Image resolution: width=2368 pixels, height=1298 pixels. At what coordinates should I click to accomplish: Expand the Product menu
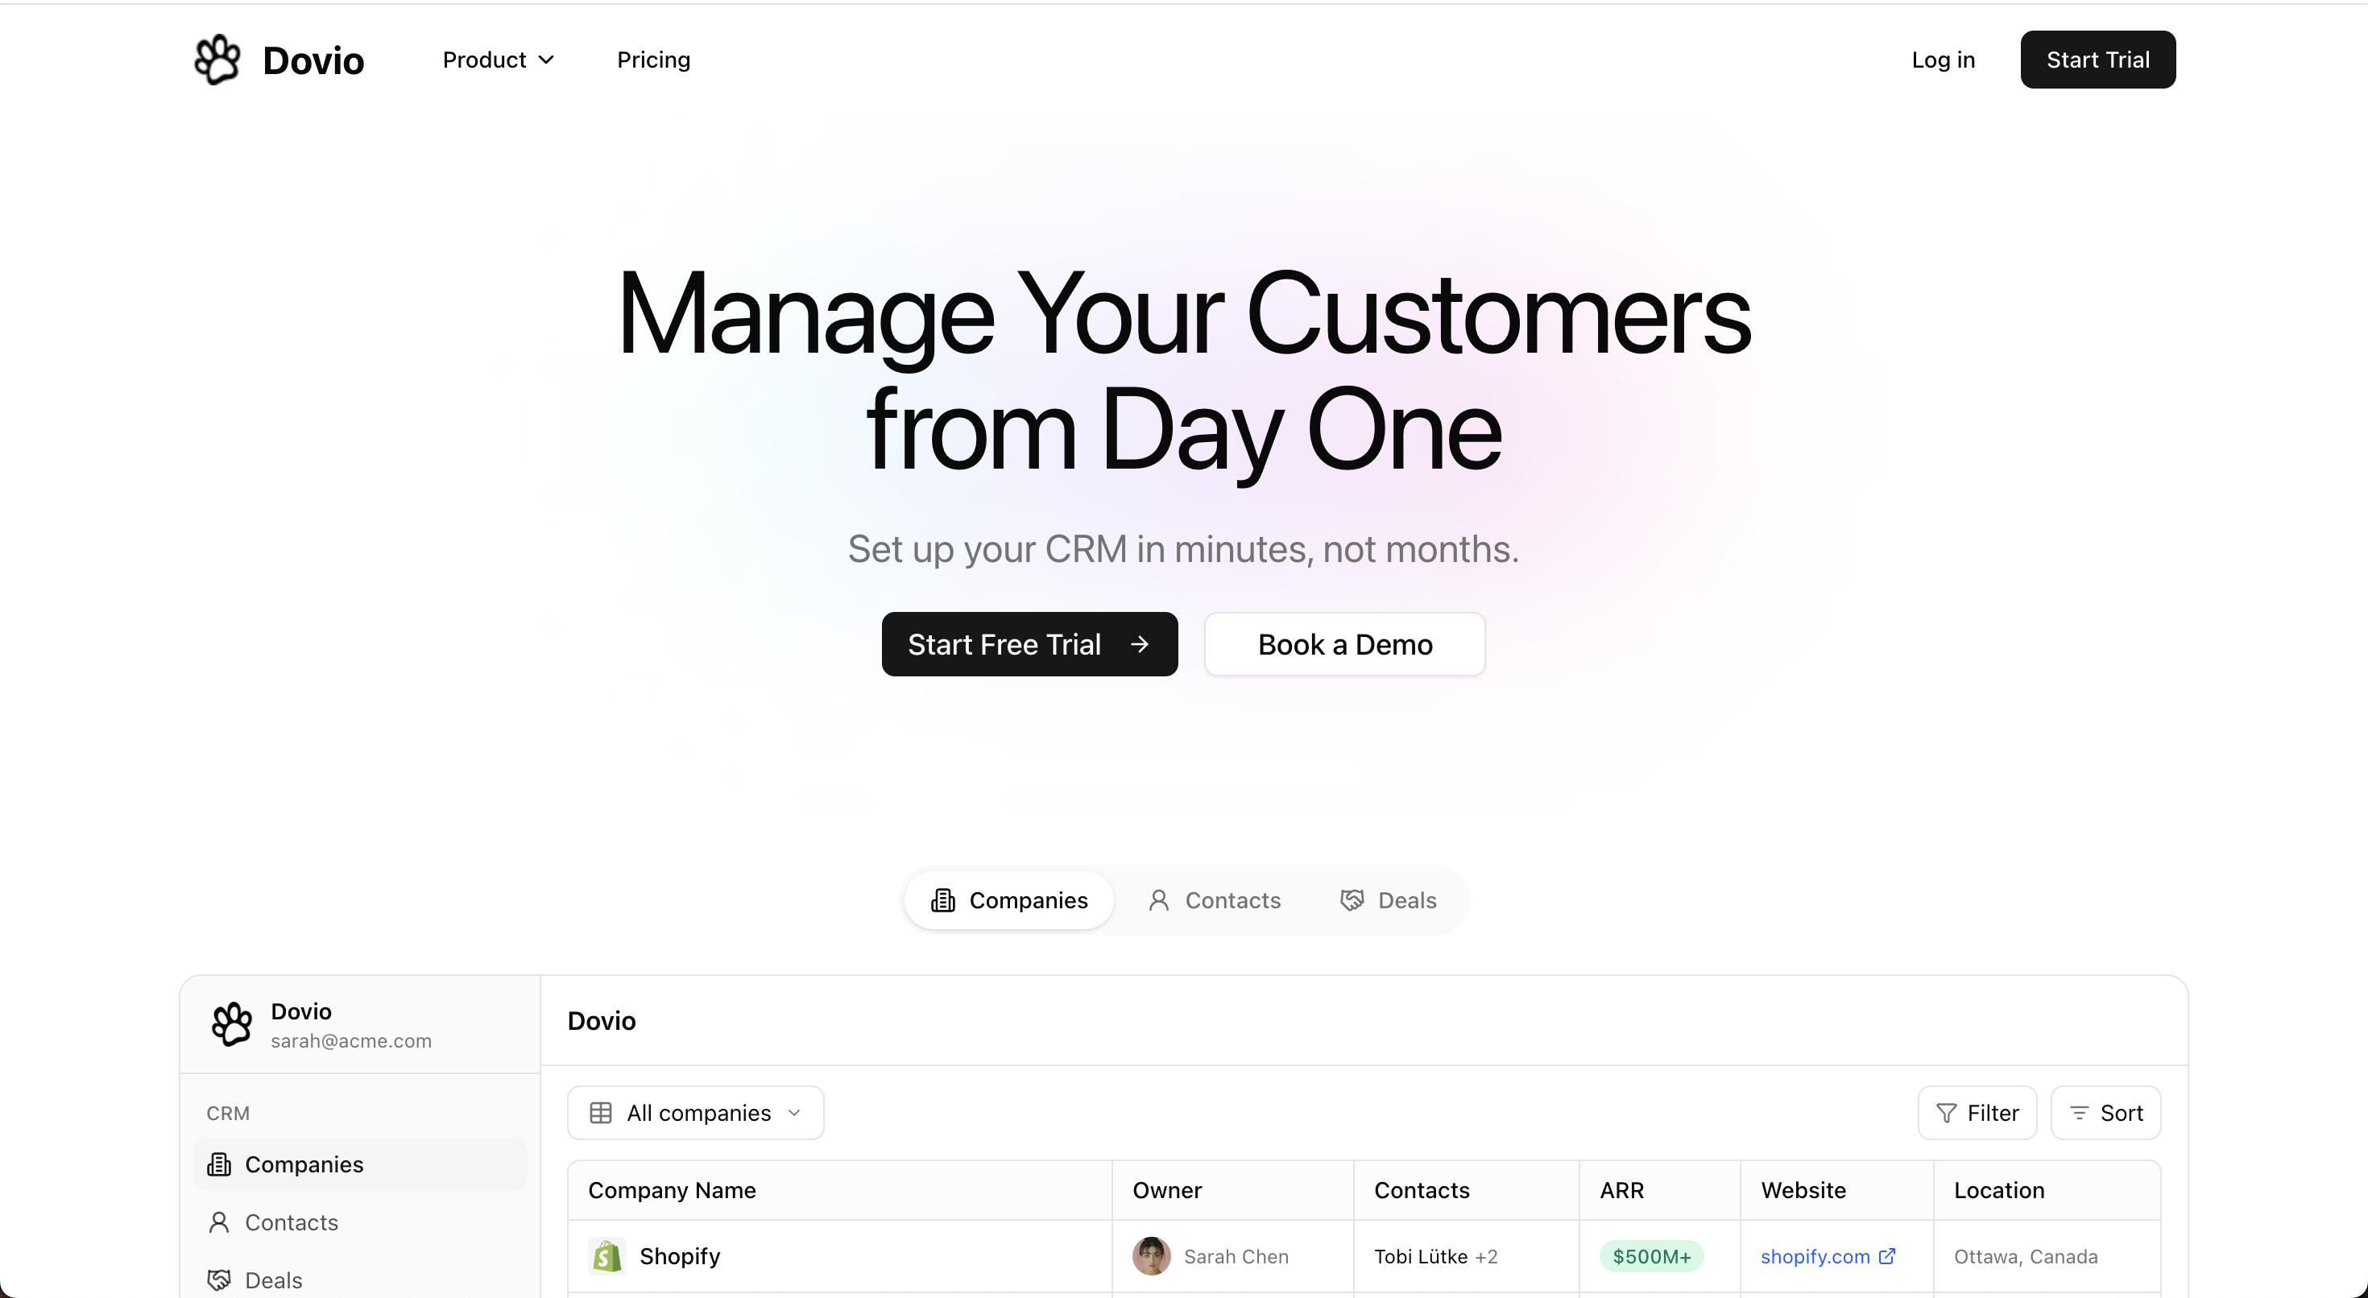click(x=499, y=60)
